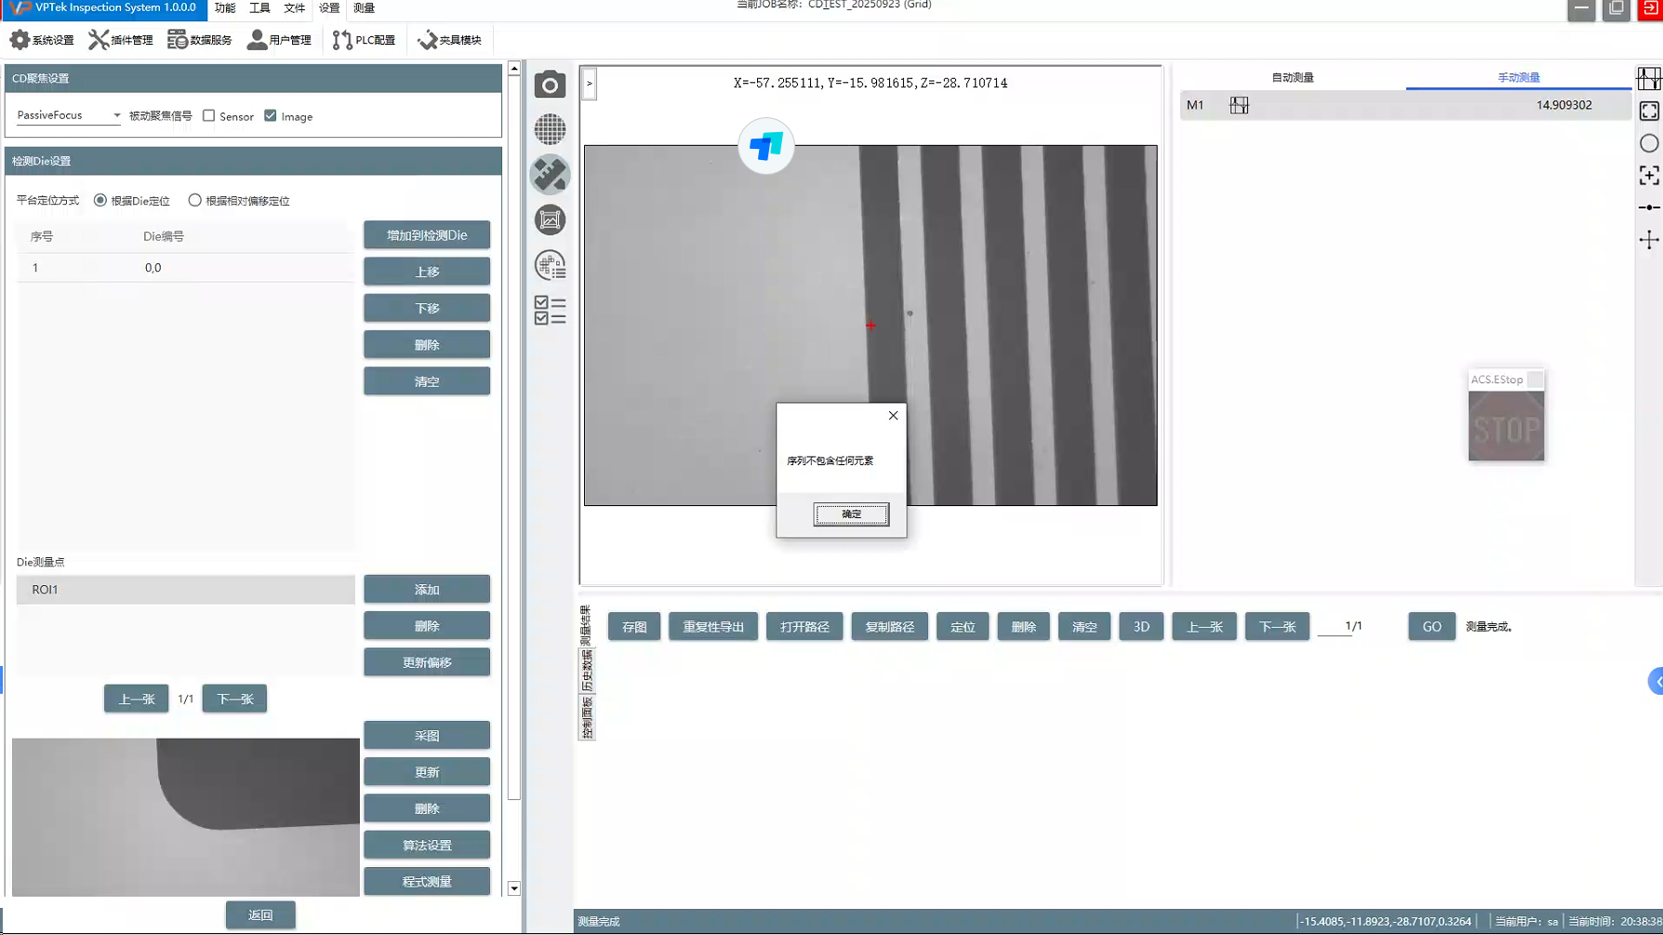The width and height of the screenshot is (1663, 935).
Task: Click 确定 in the dialog
Action: point(851,514)
